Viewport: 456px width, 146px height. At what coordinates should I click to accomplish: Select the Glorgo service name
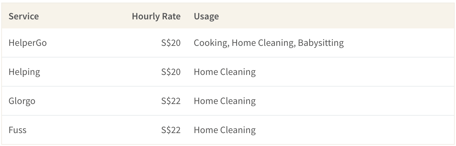point(22,101)
